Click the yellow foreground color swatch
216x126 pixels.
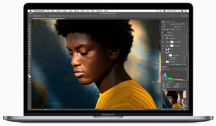tap(29, 76)
